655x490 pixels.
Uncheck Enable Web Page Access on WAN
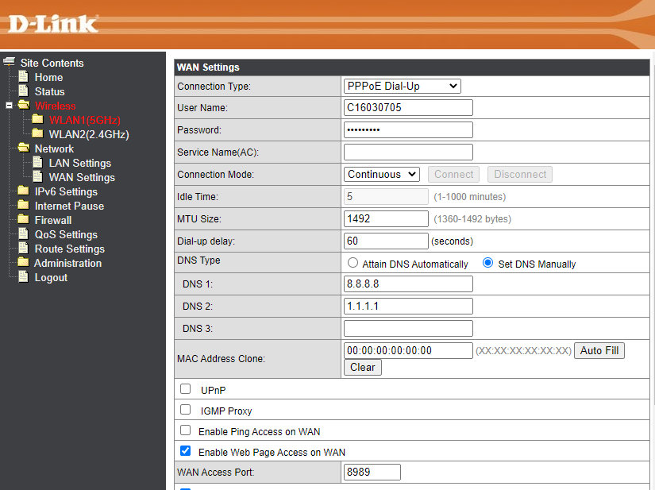(186, 451)
